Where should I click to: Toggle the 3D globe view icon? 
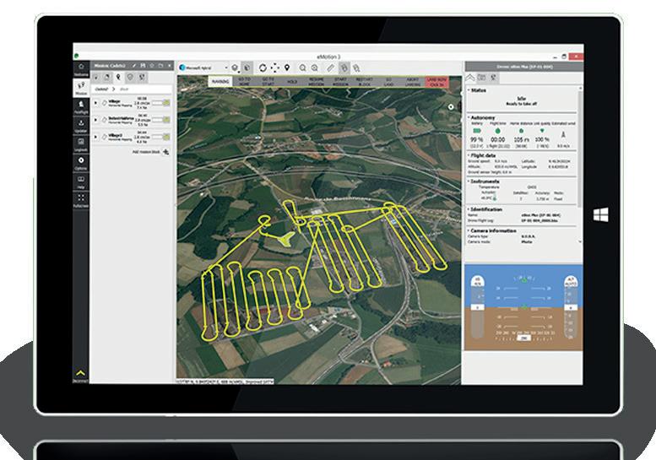tap(247, 68)
